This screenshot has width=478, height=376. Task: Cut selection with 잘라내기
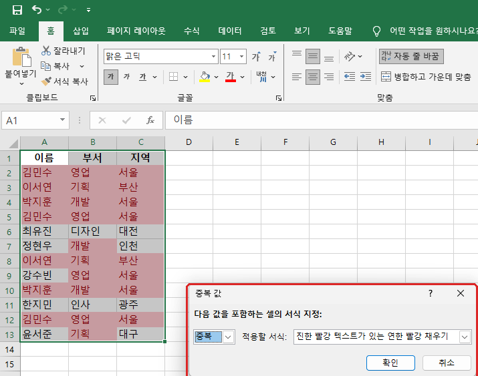[x=64, y=51]
